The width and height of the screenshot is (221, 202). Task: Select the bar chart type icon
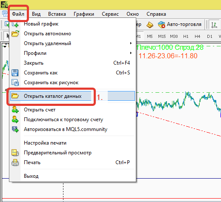214,25
